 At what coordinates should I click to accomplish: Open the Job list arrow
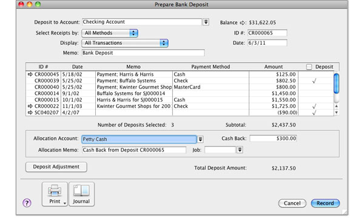(x=240, y=150)
